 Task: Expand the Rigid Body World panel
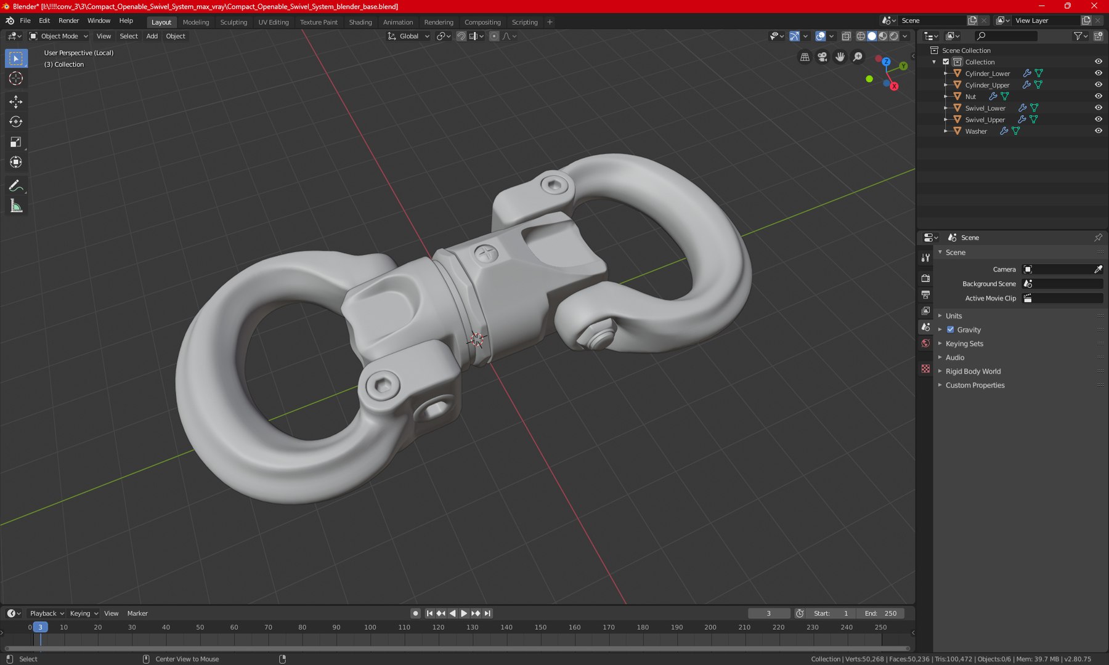973,371
